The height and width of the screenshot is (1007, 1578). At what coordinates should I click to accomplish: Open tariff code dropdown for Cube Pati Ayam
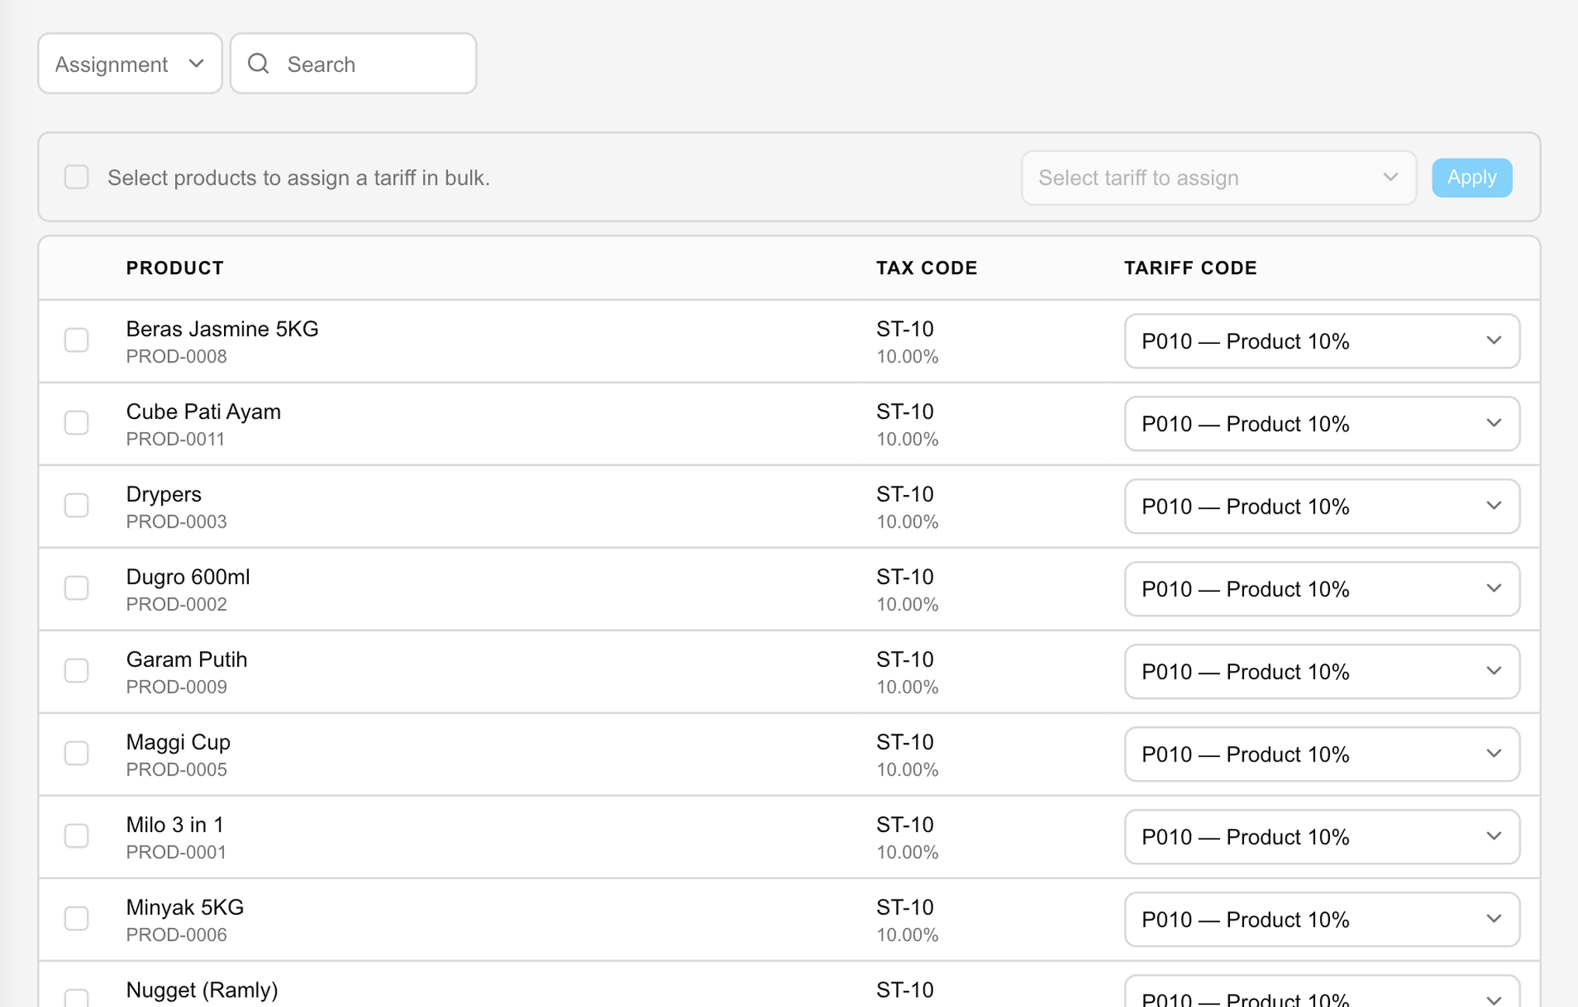(x=1321, y=424)
